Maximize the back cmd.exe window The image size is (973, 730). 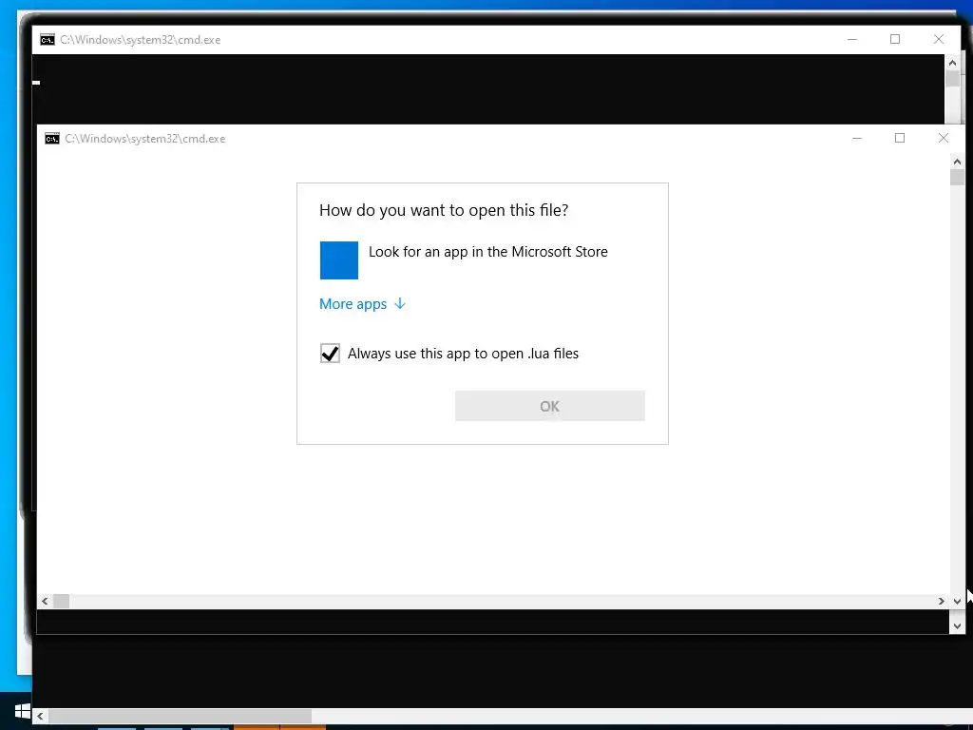pos(895,39)
